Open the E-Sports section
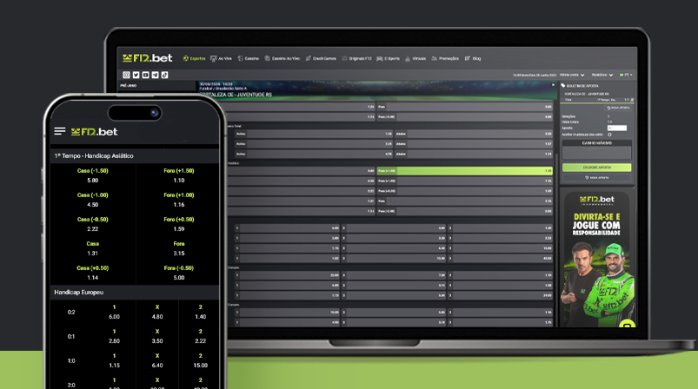Image resolution: width=698 pixels, height=389 pixels. tap(389, 58)
